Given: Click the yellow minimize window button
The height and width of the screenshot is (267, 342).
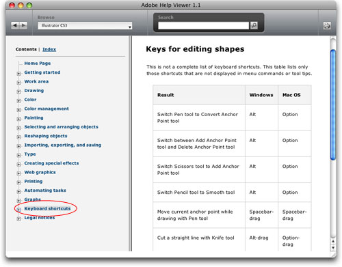Looking at the screenshot, I should click(21, 5).
